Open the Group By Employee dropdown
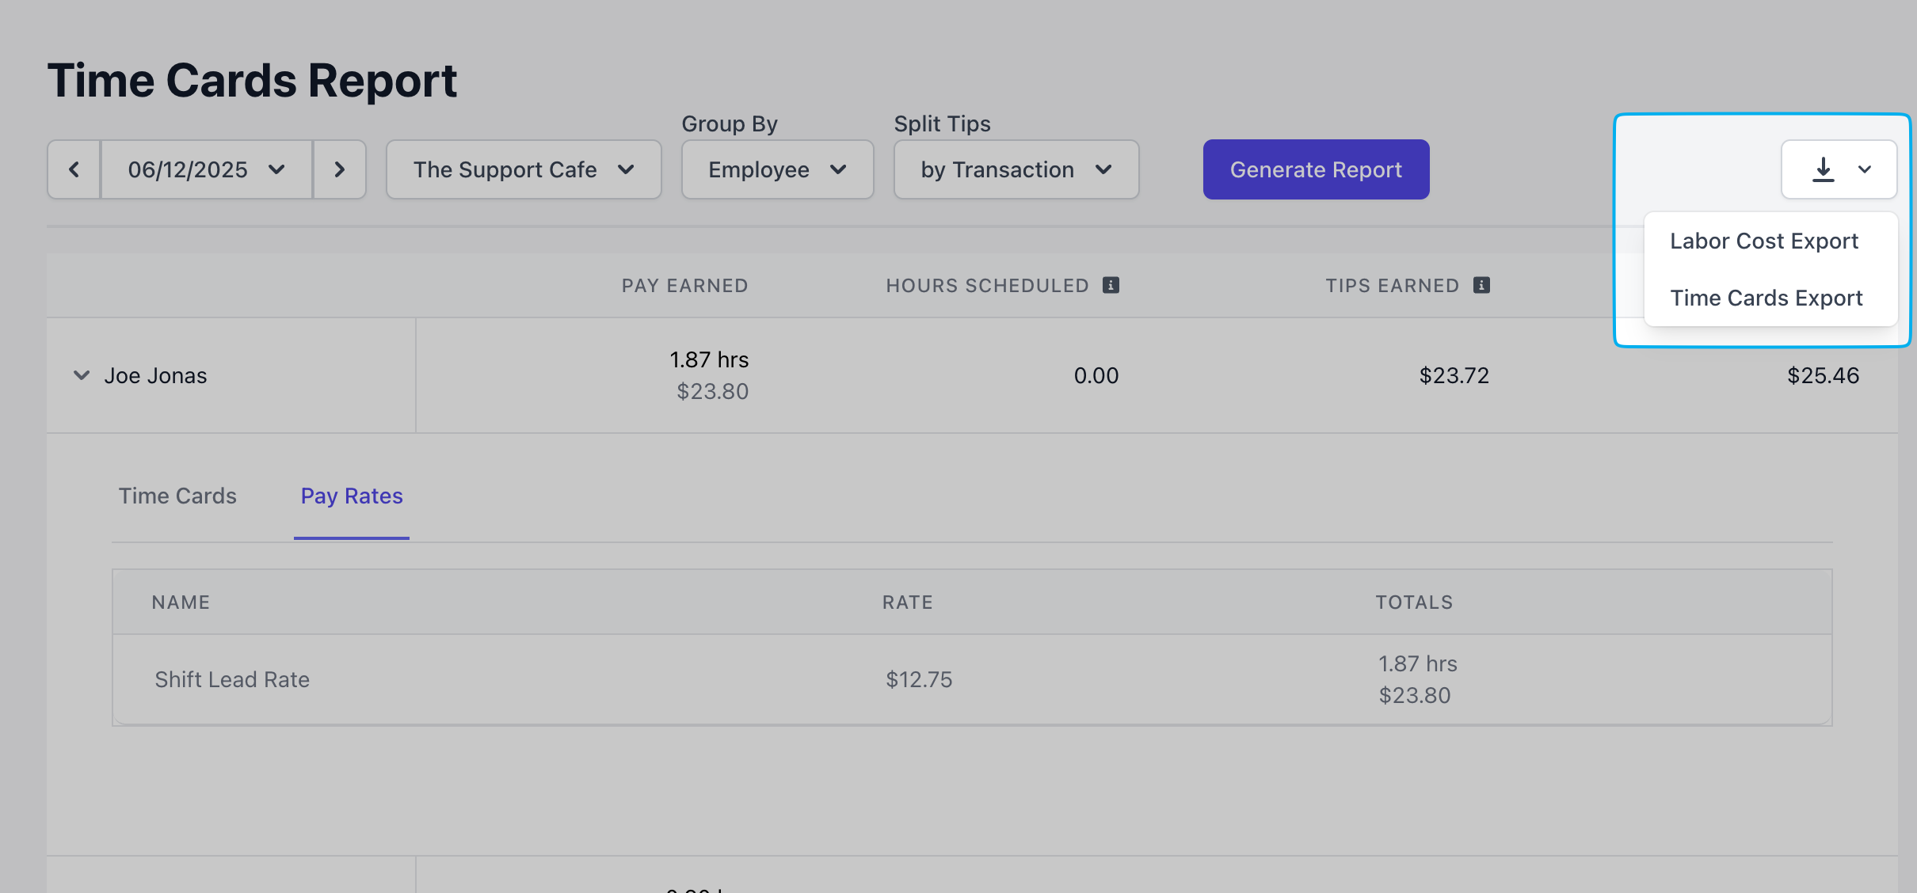Image resolution: width=1917 pixels, height=893 pixels. pyautogui.click(x=777, y=169)
